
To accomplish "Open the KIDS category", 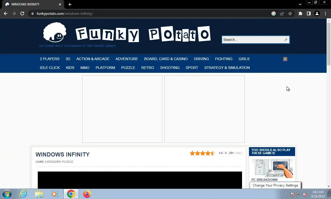I will [70, 68].
